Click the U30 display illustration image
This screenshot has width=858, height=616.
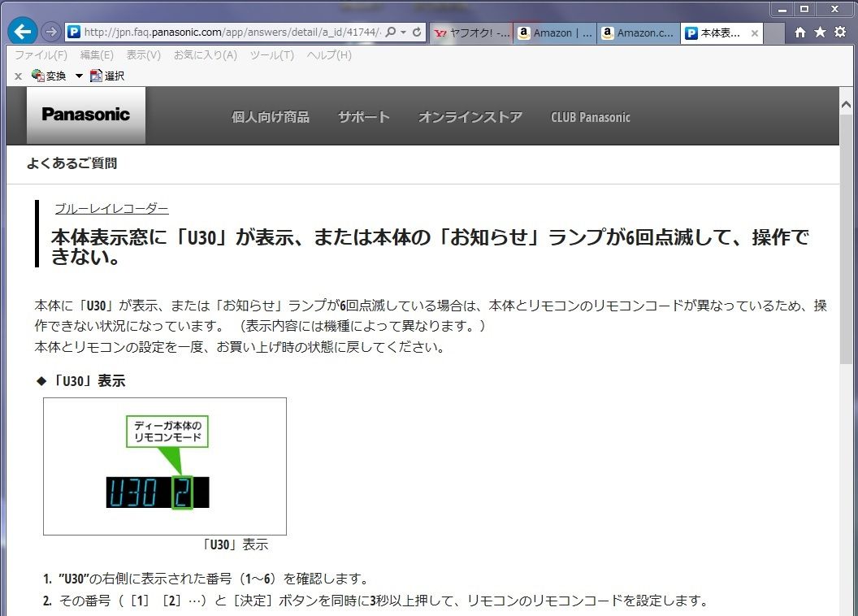pos(165,466)
